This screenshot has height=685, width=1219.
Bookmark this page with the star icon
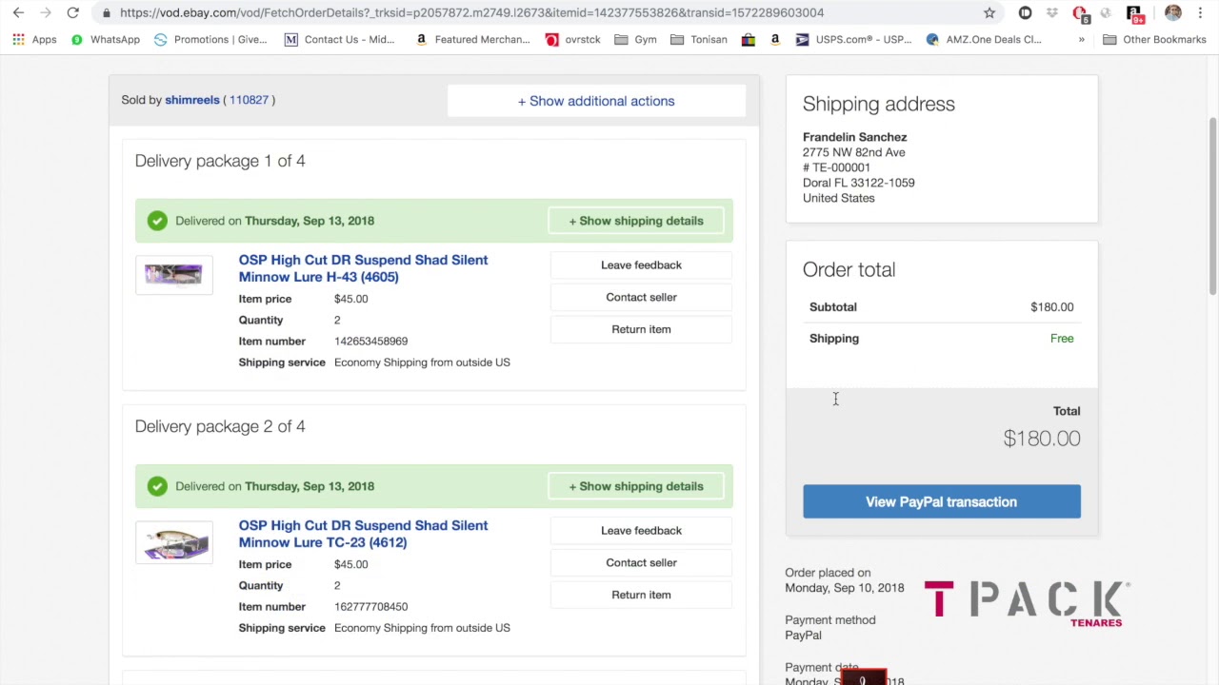(989, 12)
